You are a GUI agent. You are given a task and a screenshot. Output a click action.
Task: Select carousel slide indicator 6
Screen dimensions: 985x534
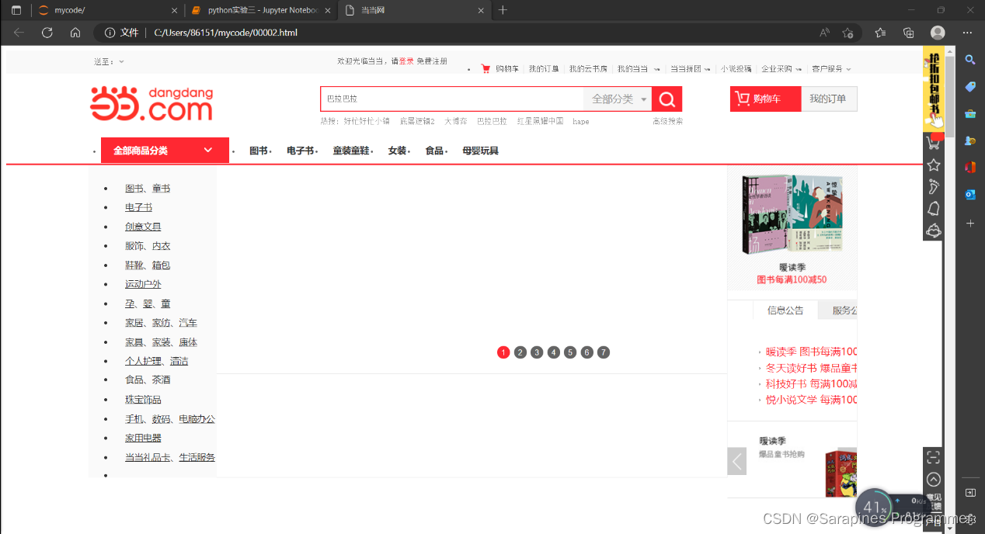[x=587, y=352]
